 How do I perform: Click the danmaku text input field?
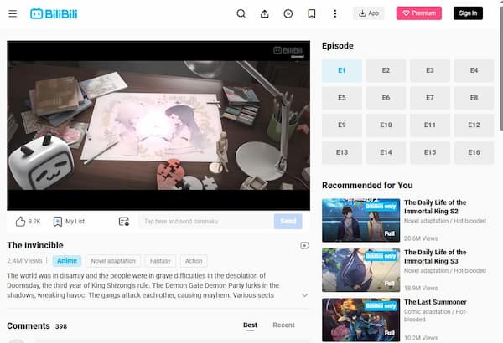pos(206,222)
